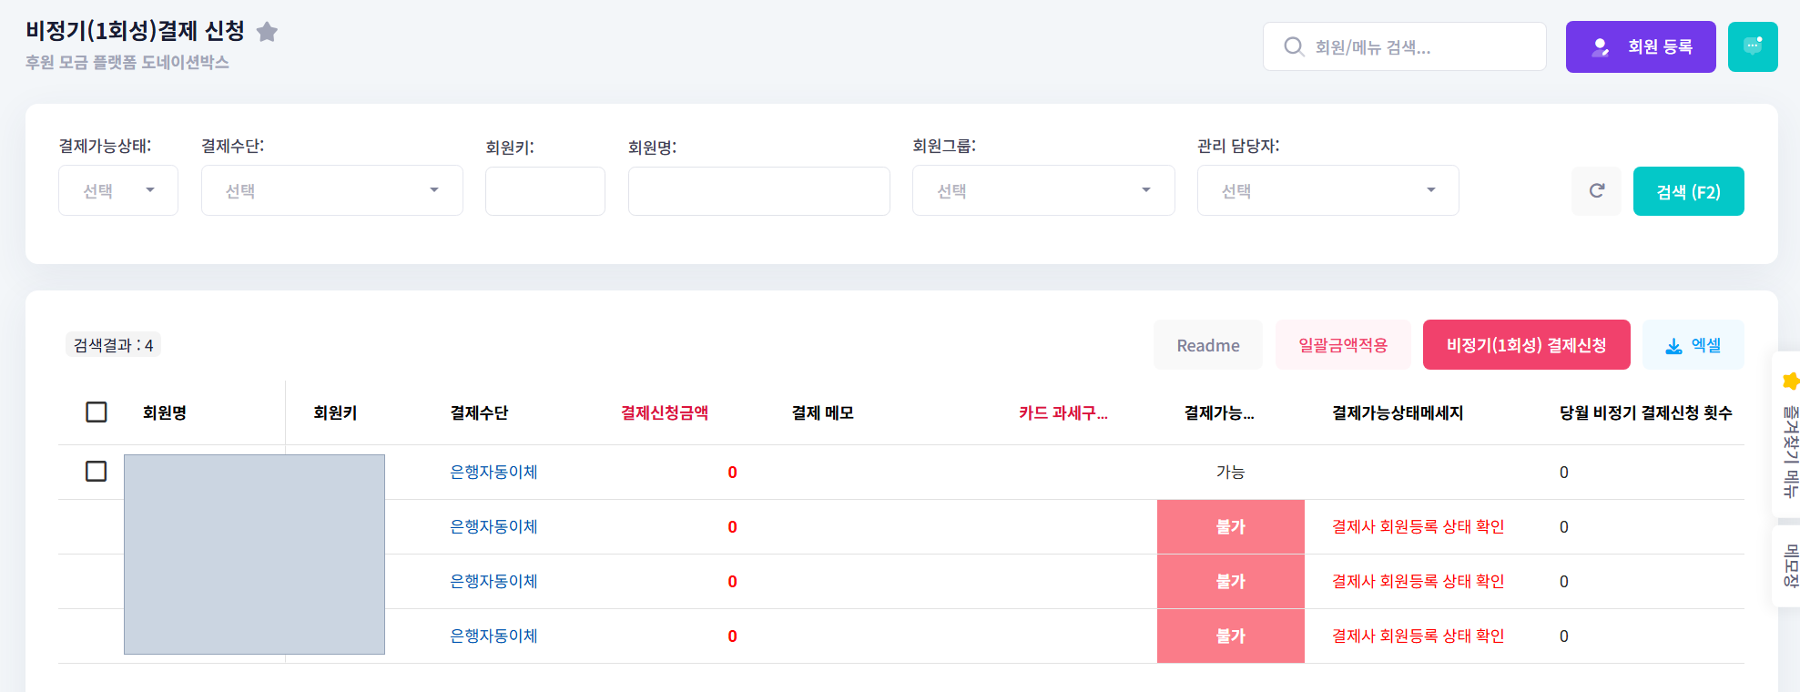1800x692 pixels.
Task: Click the 결제 메모 column header
Action: tap(823, 412)
